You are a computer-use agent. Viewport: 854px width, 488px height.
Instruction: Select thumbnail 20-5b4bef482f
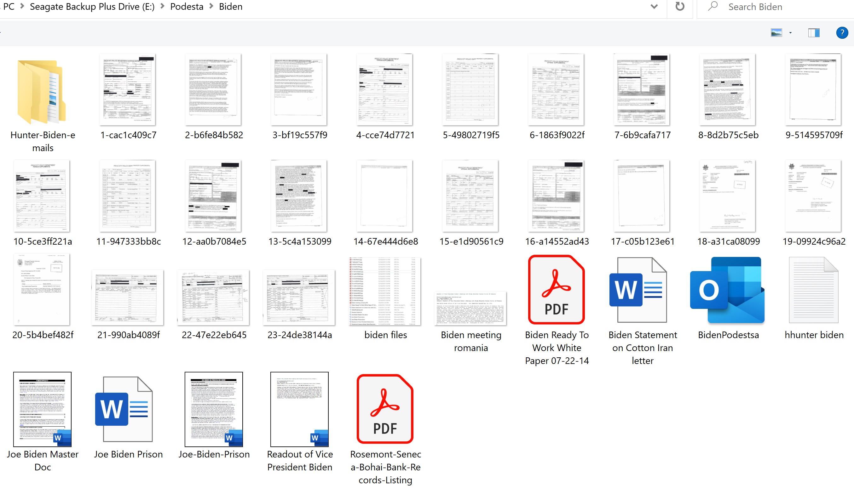(x=42, y=290)
